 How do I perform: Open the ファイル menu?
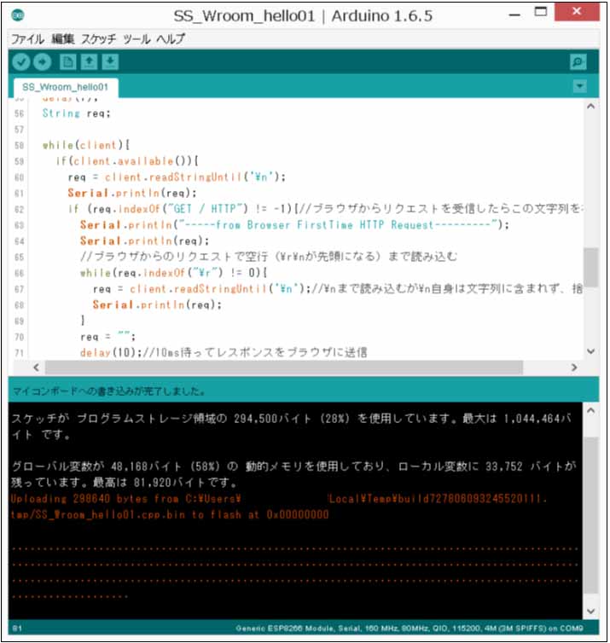click(27, 39)
